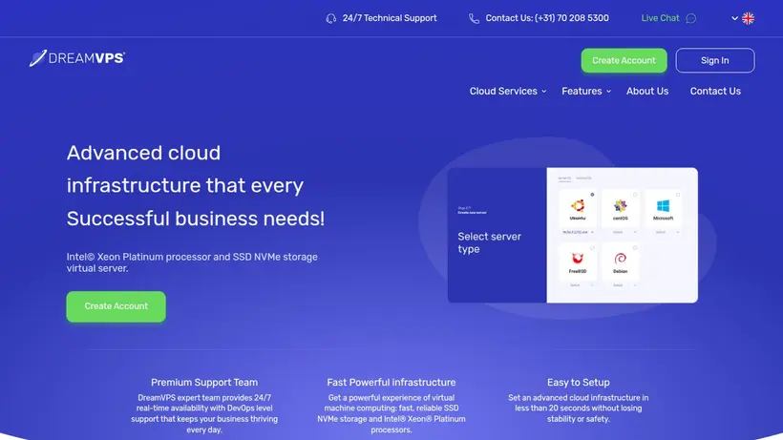Open the centOS version dropdown
This screenshot has height=440, width=783.
pos(624,232)
